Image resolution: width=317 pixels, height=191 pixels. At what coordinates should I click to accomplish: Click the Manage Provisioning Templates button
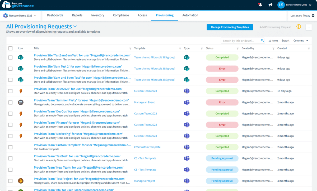click(230, 27)
